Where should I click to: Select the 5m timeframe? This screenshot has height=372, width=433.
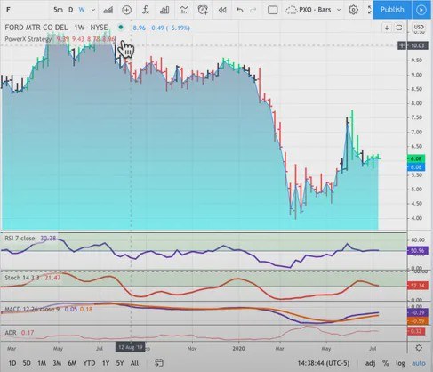pyautogui.click(x=58, y=10)
